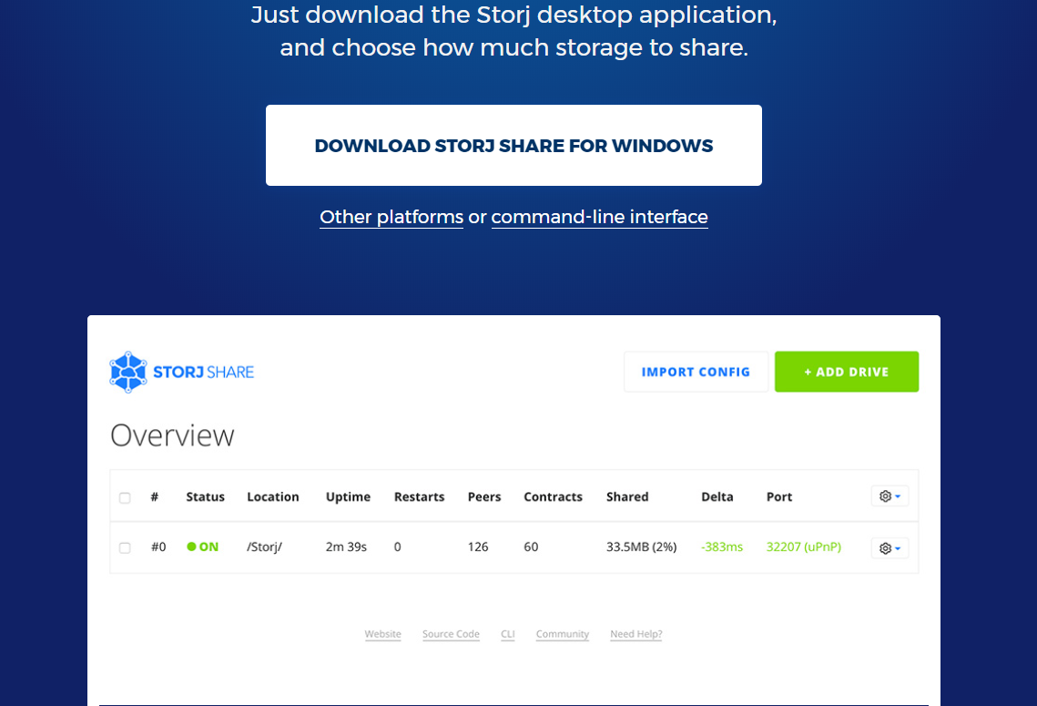Open the CLI footer link
This screenshot has height=706, width=1037.
[x=507, y=634]
